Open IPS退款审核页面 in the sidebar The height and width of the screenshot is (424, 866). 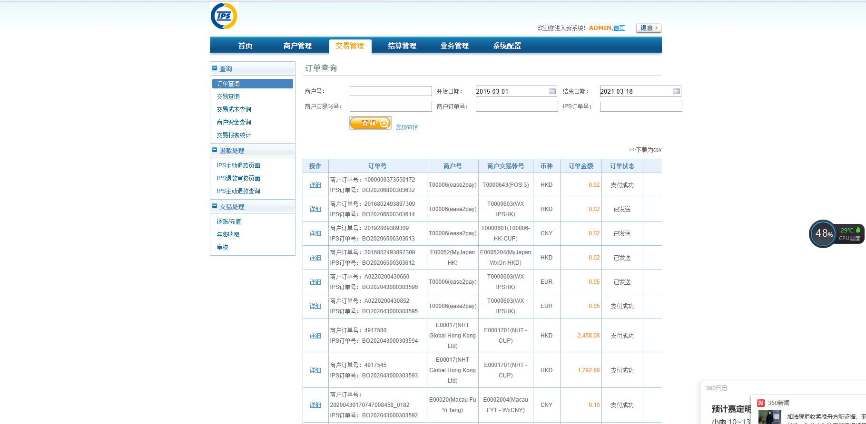(x=238, y=178)
